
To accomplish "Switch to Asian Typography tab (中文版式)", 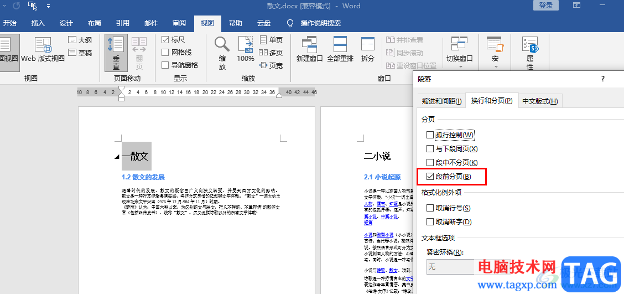I will [x=540, y=101].
